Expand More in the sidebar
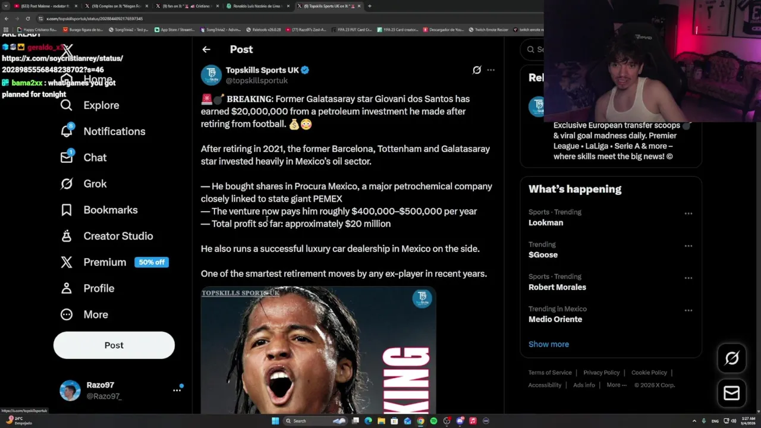Viewport: 761px width, 428px height. 84,314
